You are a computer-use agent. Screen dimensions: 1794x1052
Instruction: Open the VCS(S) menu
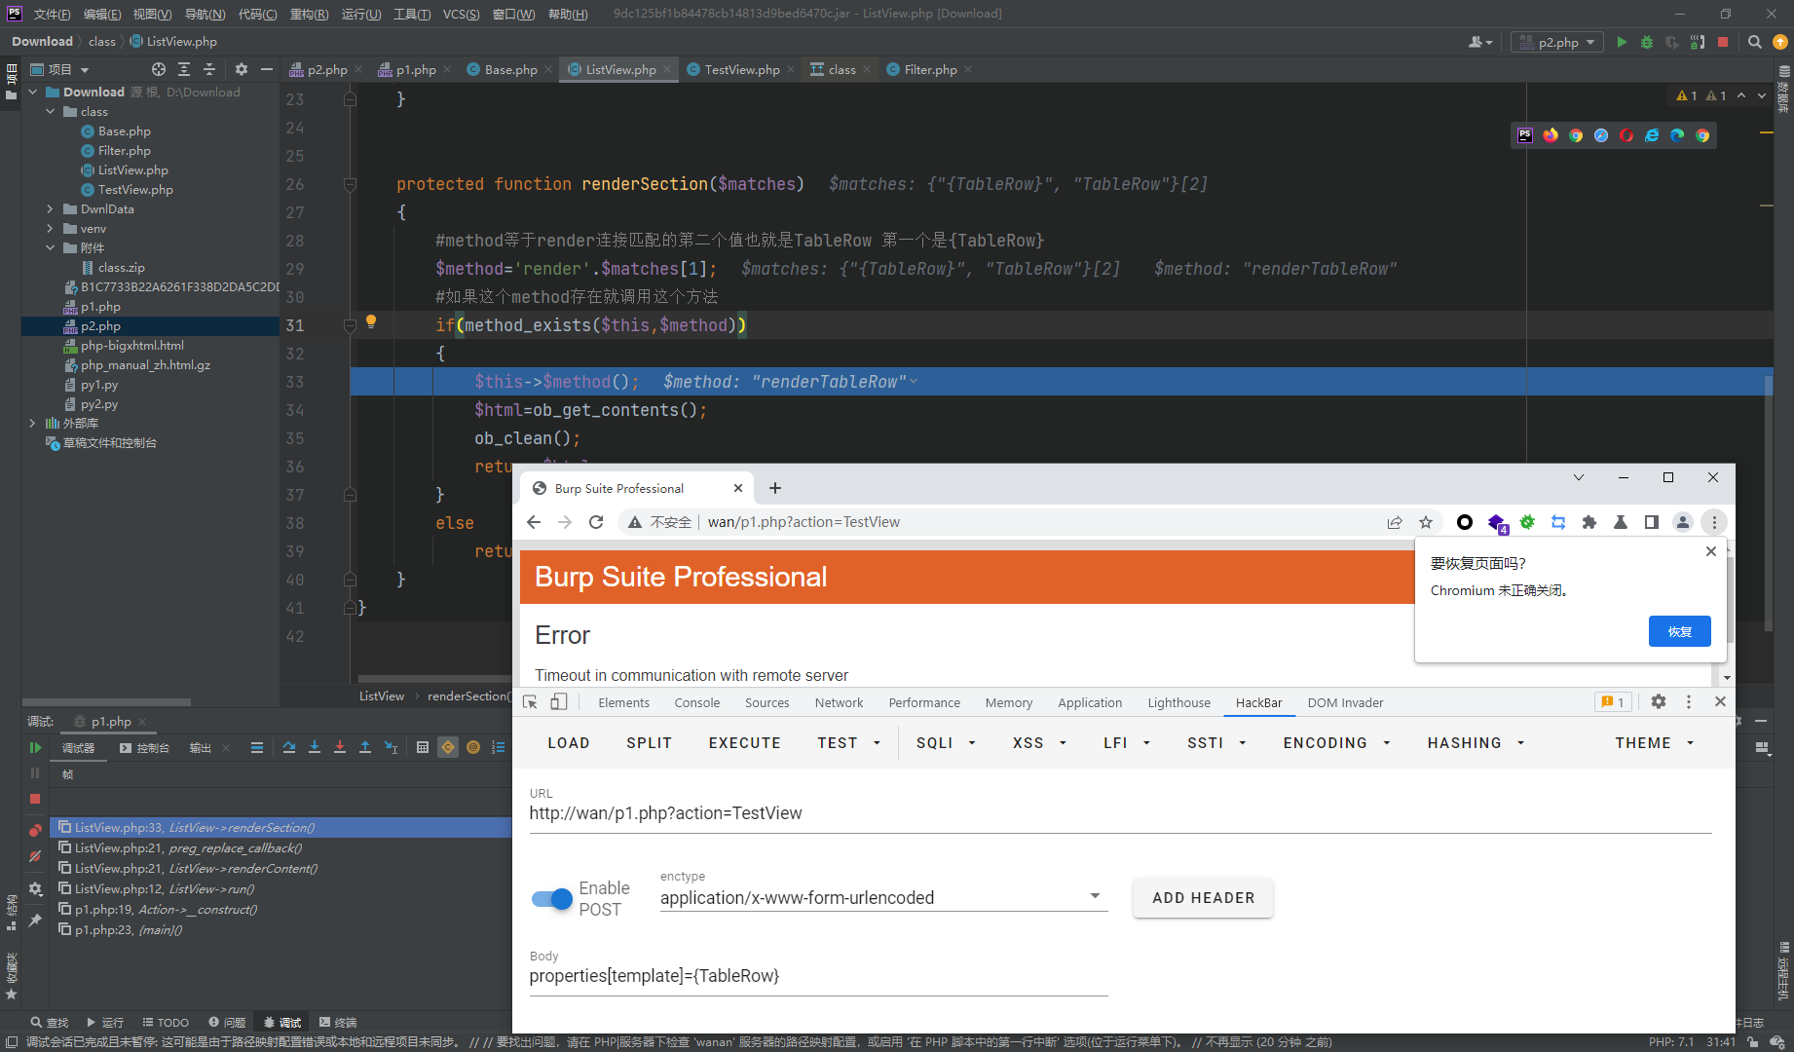461,14
